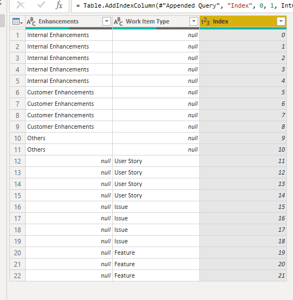Click Others cell in row 10

69,138
